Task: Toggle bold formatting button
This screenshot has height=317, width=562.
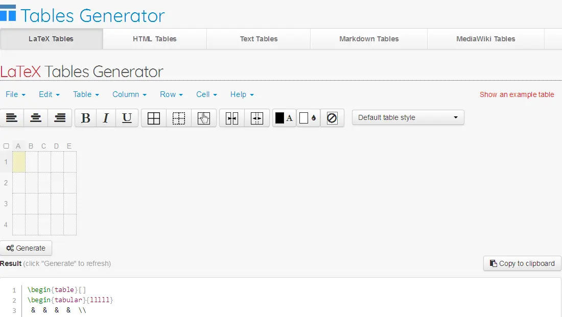Action: [x=86, y=118]
